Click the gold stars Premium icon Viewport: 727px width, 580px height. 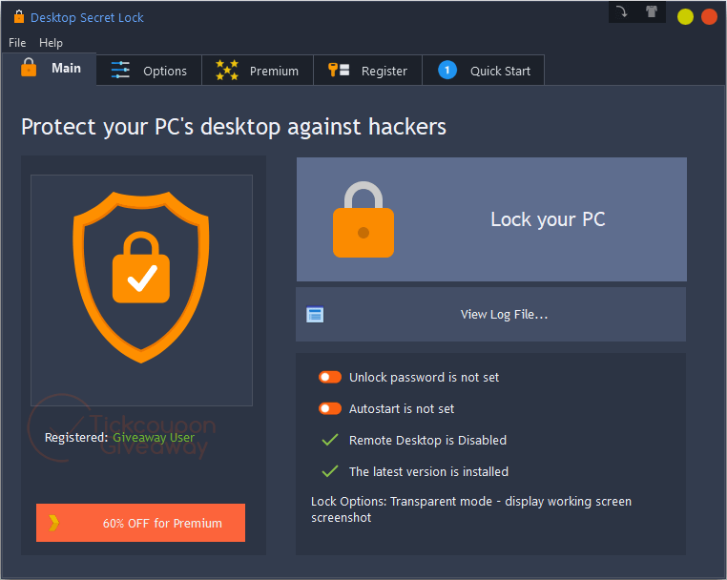pyautogui.click(x=227, y=70)
